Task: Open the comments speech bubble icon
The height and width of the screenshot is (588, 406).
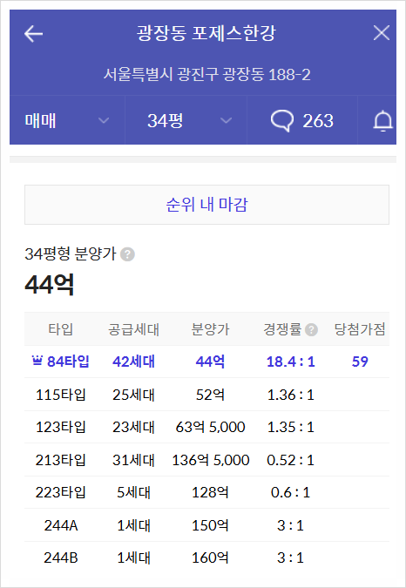Action: pos(282,121)
